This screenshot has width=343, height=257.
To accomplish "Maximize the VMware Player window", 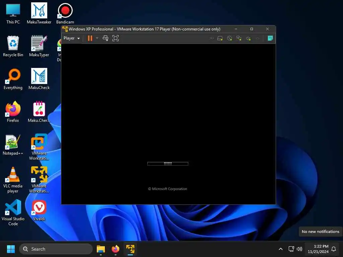I will click(x=252, y=29).
